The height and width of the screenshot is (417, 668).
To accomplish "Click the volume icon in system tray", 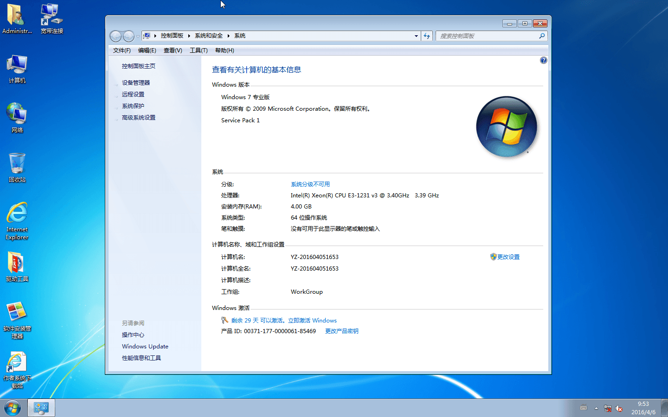I will coord(618,408).
